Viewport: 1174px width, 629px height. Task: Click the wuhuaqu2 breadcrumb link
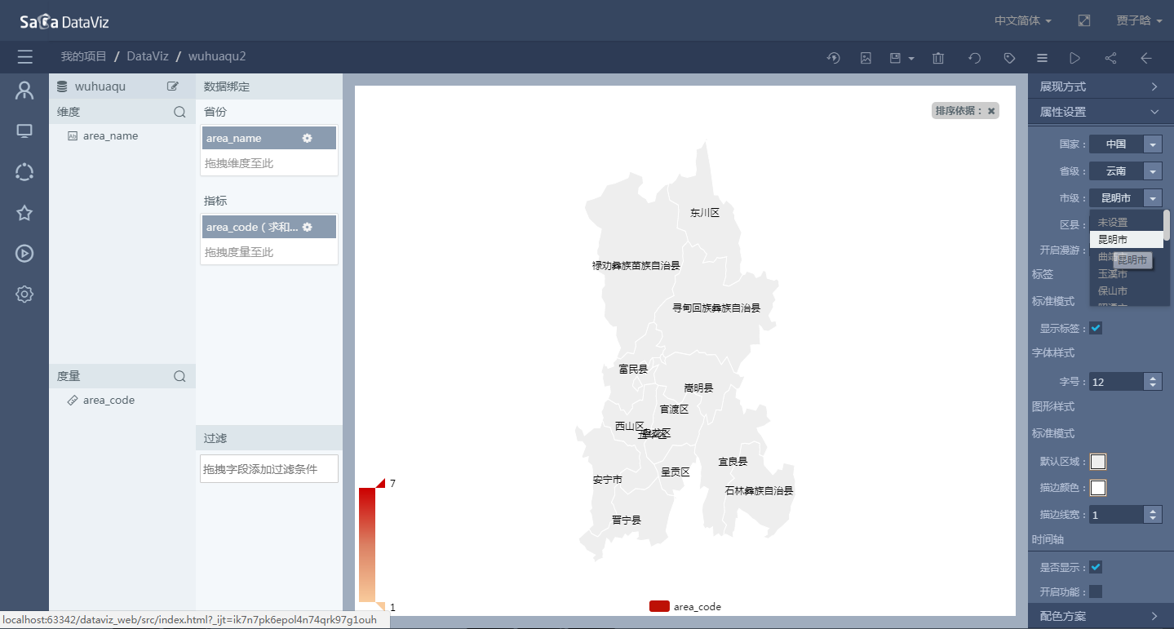[217, 56]
